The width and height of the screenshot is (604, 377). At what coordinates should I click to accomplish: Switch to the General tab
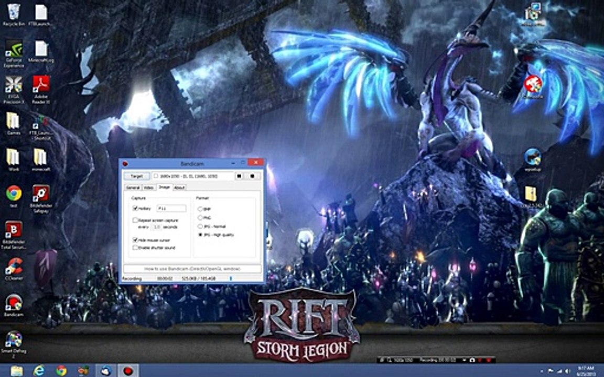[x=133, y=188]
